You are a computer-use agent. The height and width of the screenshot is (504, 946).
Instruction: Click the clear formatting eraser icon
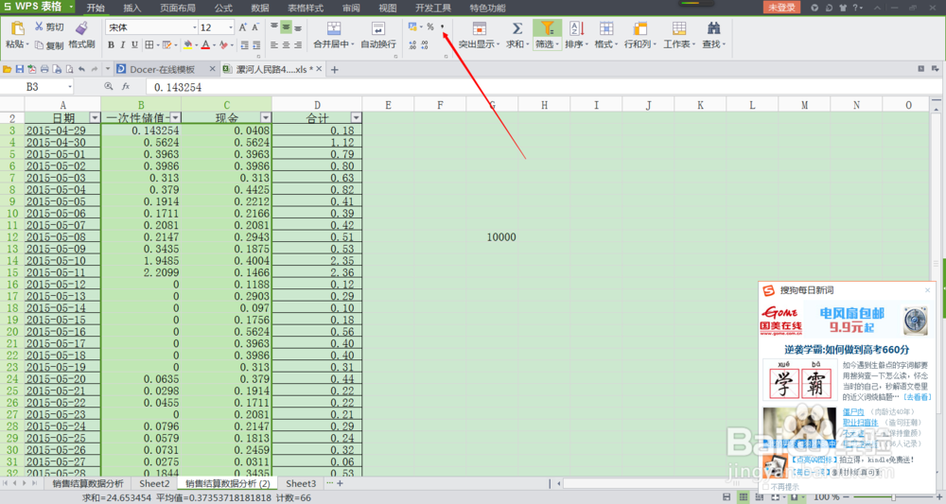[223, 45]
